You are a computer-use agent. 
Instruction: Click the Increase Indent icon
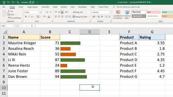(x=69, y=17)
